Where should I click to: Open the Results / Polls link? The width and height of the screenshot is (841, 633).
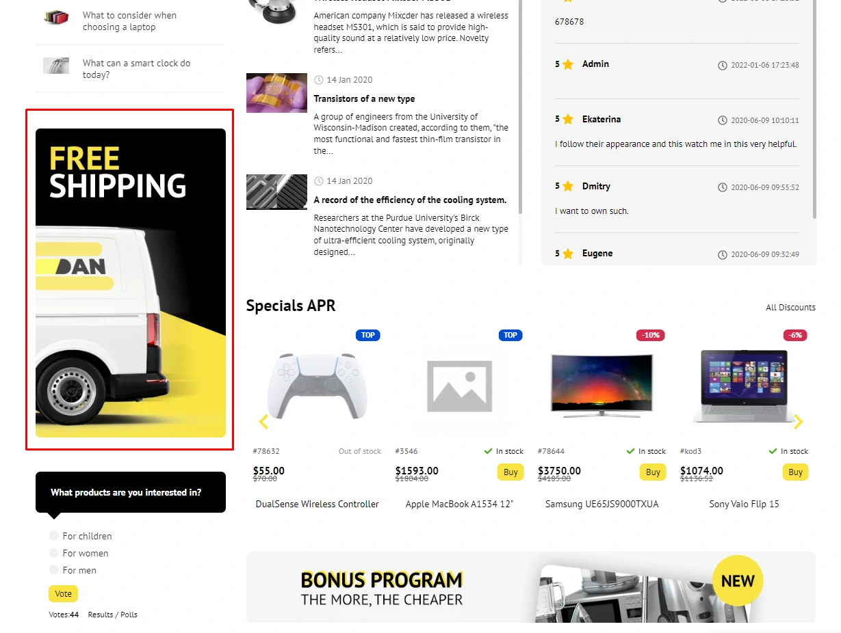(113, 615)
